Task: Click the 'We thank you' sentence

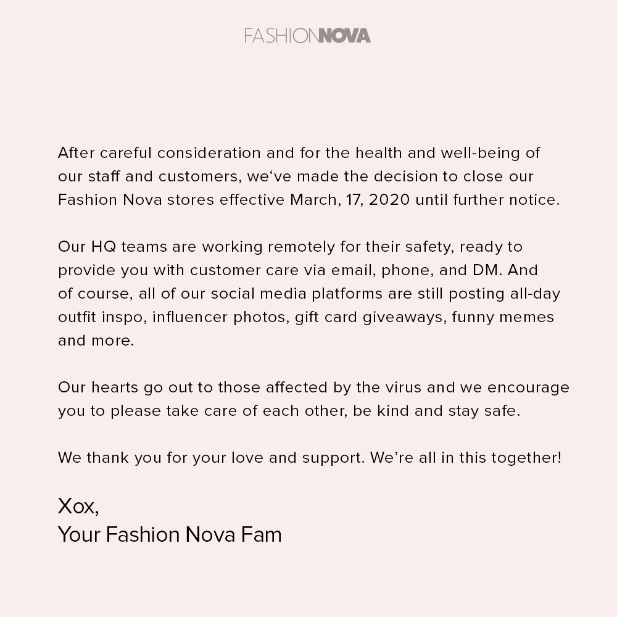Action: pos(211,458)
